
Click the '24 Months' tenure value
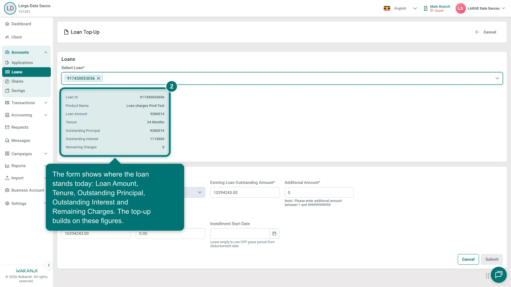[156, 122]
